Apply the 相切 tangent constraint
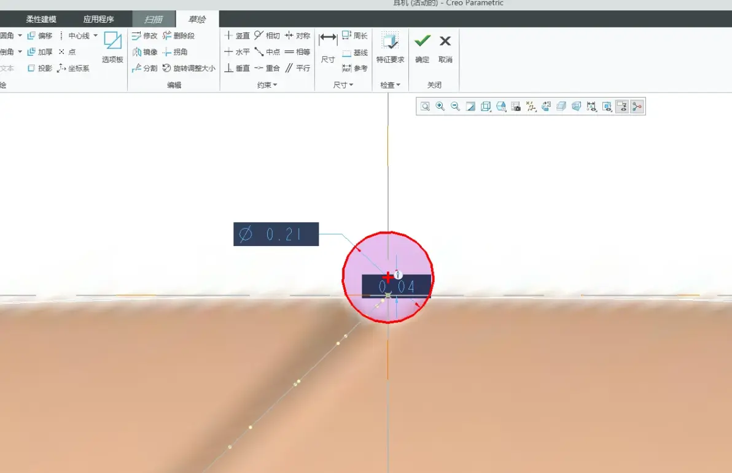The image size is (732, 473). [267, 36]
